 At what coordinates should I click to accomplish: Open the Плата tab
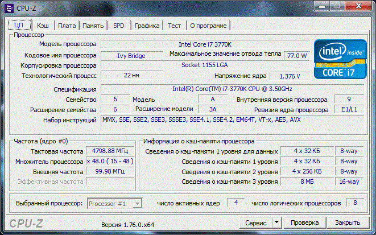click(67, 26)
